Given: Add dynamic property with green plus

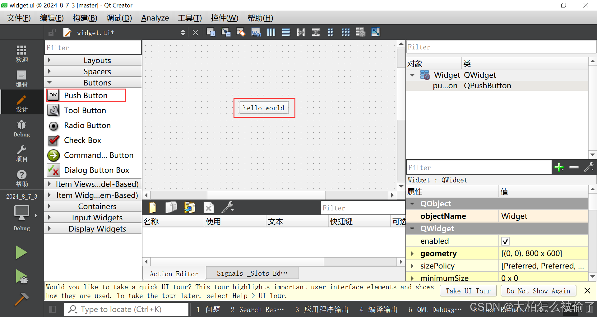Looking at the screenshot, I should [559, 168].
